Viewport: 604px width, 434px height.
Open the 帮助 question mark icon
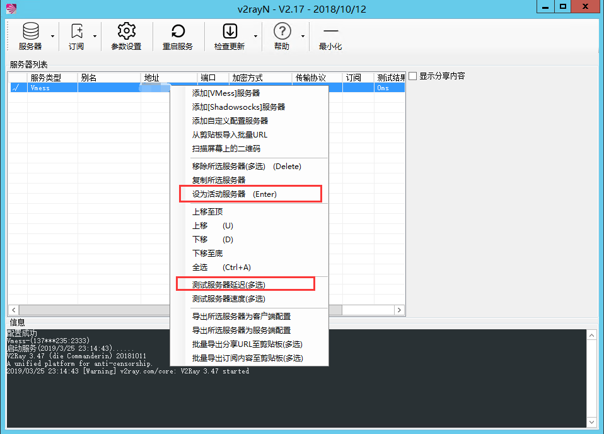pos(282,32)
